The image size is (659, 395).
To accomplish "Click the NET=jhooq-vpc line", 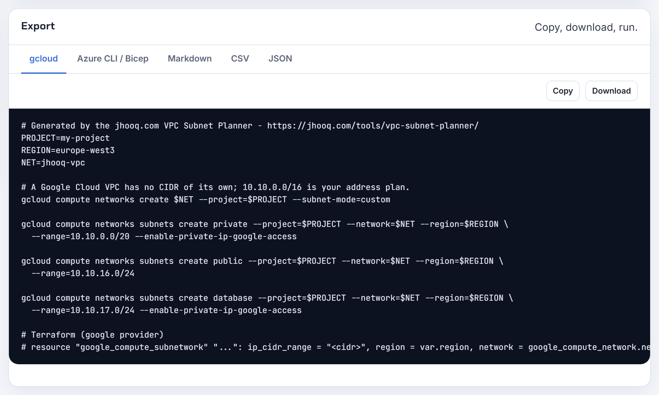I will [53, 163].
